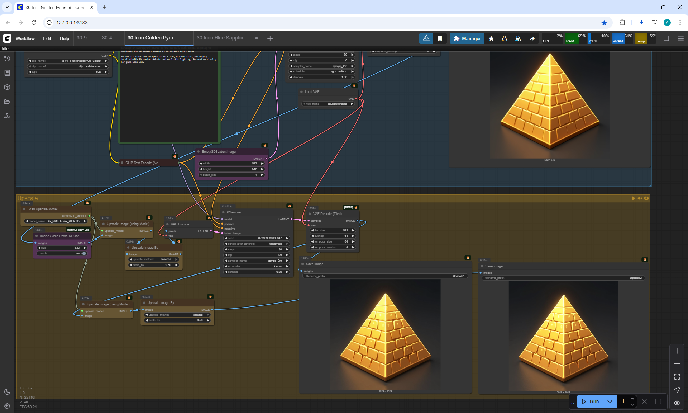Click the favorites star icon beside Manager
The image size is (688, 413).
tap(491, 38)
